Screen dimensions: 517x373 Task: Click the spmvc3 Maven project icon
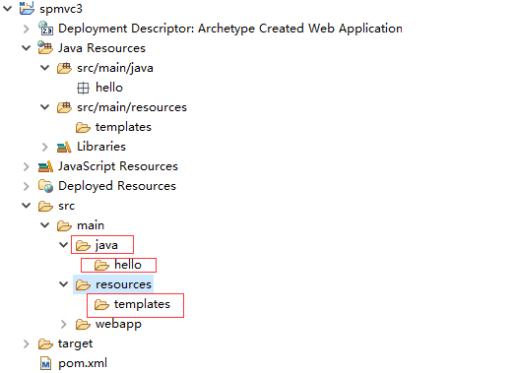[x=27, y=8]
